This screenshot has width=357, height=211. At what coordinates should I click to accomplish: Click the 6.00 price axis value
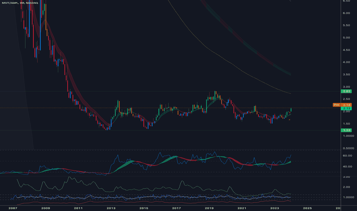pos(346,13)
